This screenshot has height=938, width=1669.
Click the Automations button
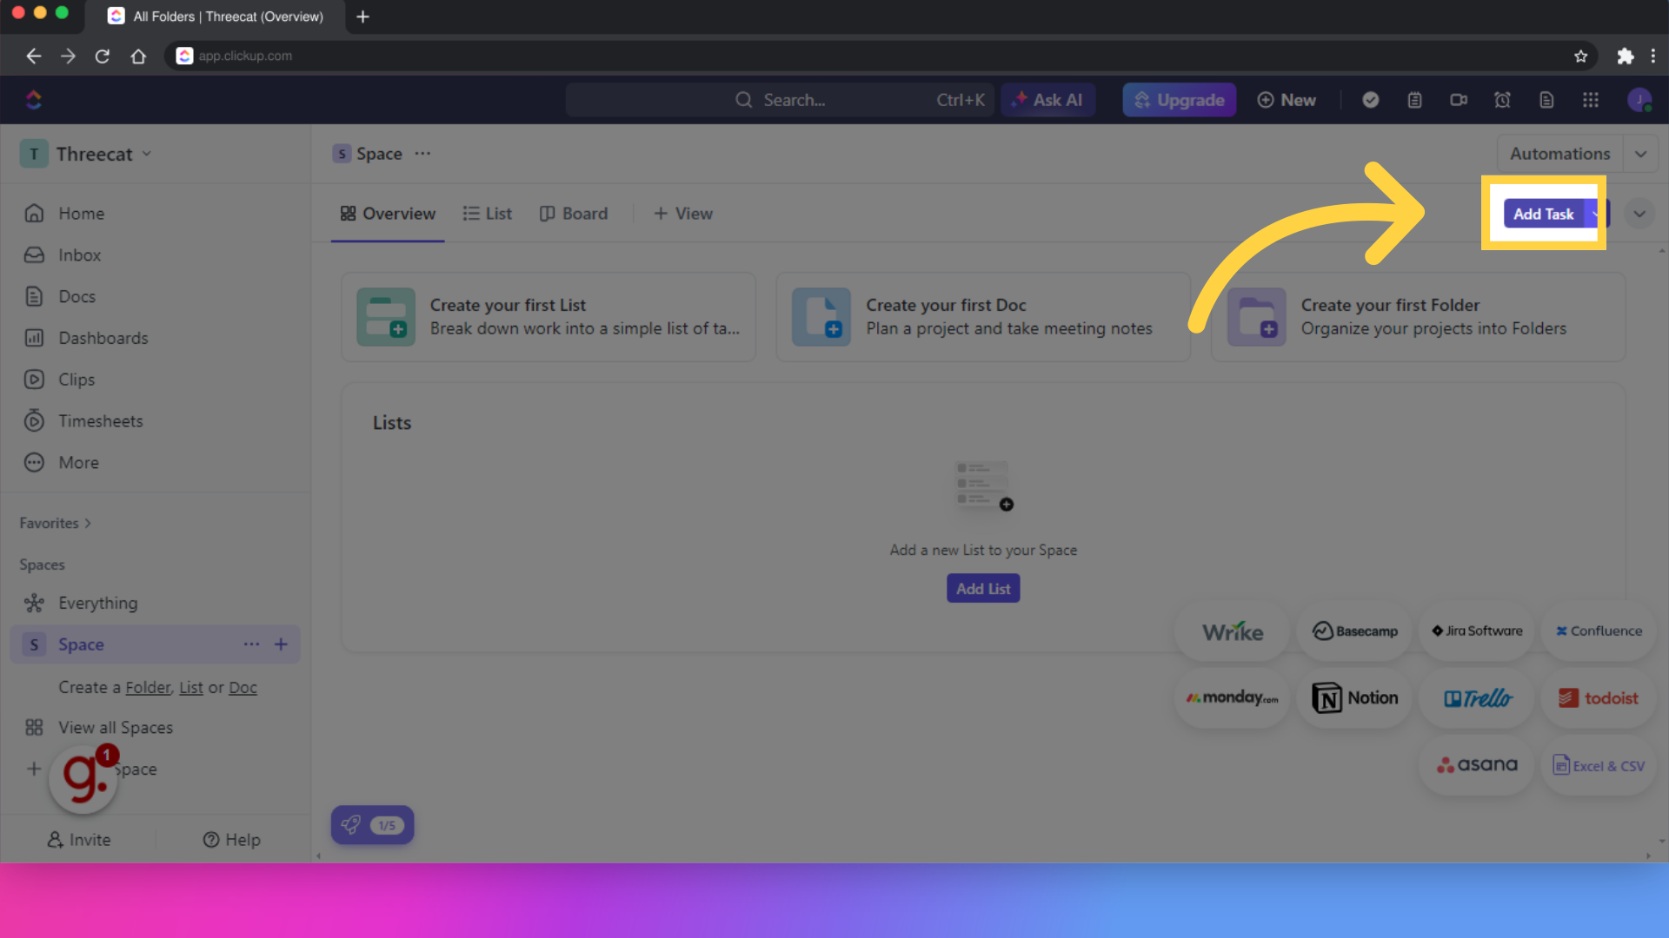pos(1559,154)
